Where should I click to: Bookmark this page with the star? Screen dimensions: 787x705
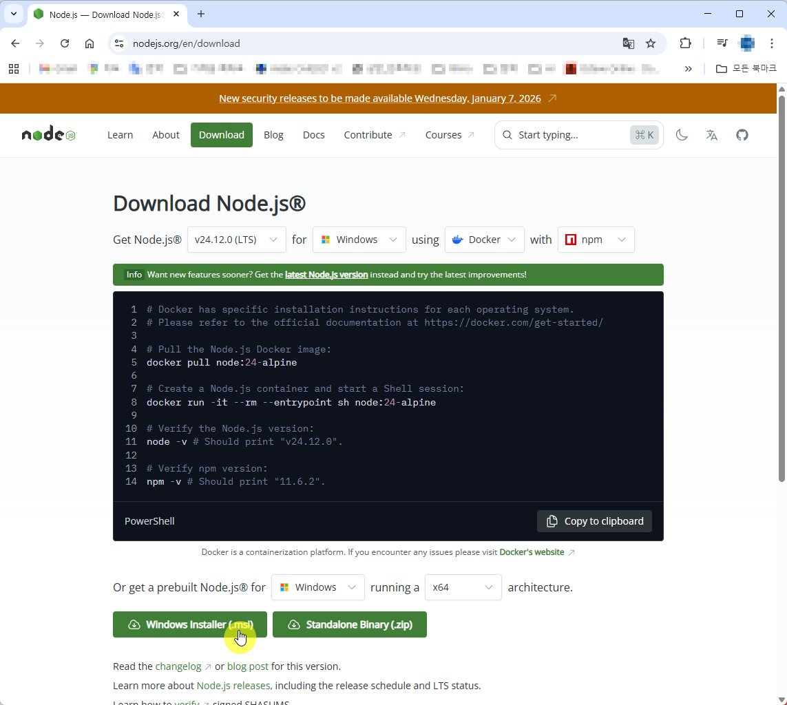[651, 43]
